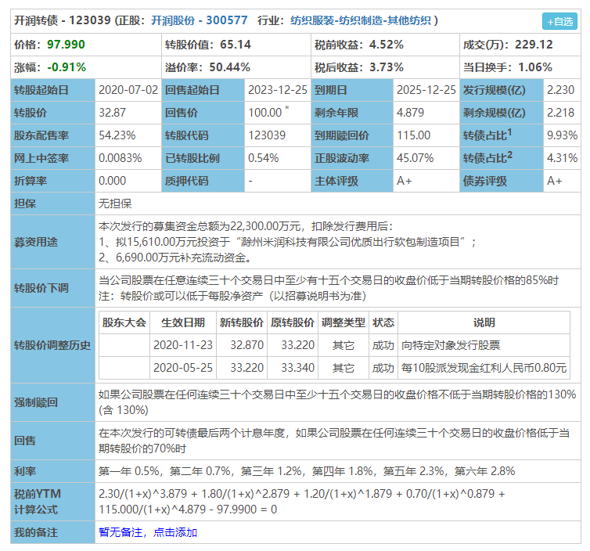This screenshot has width=590, height=551.
Task: Select the 溢价率 value 50.44%
Action: click(x=229, y=67)
